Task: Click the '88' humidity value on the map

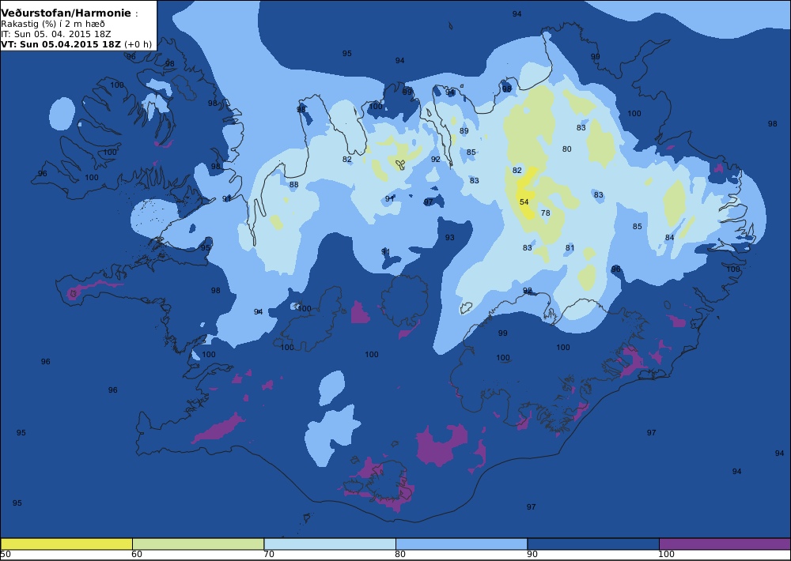Action: [x=293, y=185]
